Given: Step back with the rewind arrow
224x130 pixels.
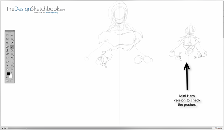Looking at the screenshot, I should [x=2, y=129].
